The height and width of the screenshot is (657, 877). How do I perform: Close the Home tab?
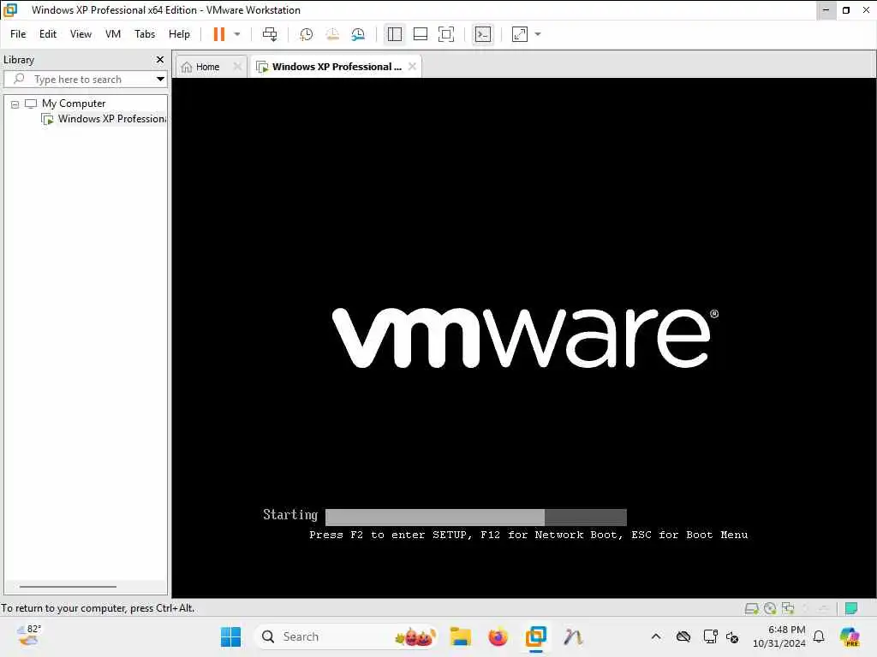tap(237, 66)
